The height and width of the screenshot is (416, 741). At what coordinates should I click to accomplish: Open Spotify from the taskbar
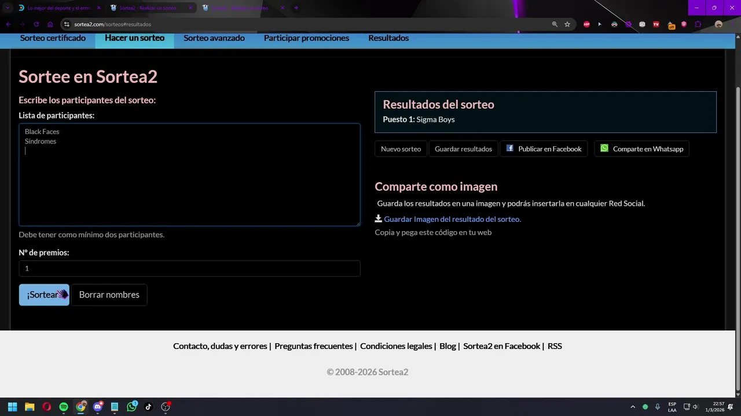tap(64, 407)
